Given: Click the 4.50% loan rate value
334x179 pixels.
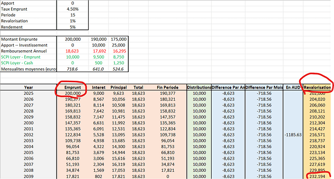Looking at the screenshot, I should (x=73, y=9).
